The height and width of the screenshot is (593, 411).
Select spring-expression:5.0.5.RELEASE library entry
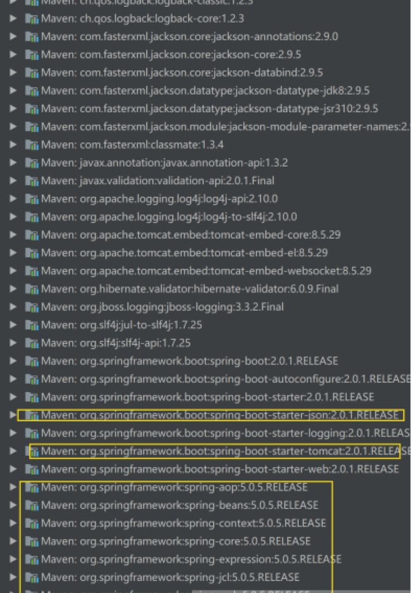[x=192, y=559]
